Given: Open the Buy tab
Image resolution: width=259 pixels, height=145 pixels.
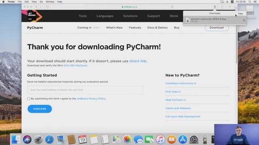Looking at the screenshot, I should coord(176,28).
